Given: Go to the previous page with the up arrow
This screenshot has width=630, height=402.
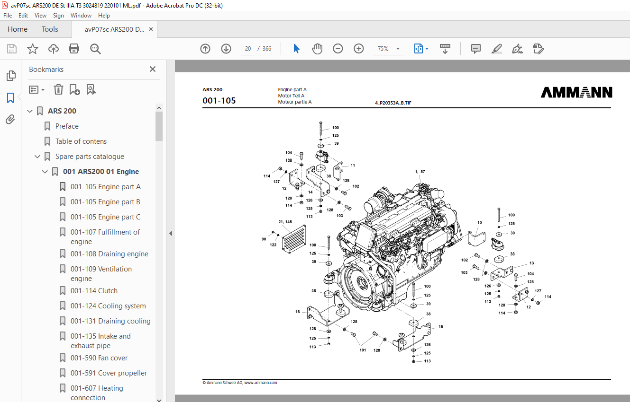Looking at the screenshot, I should tap(205, 49).
